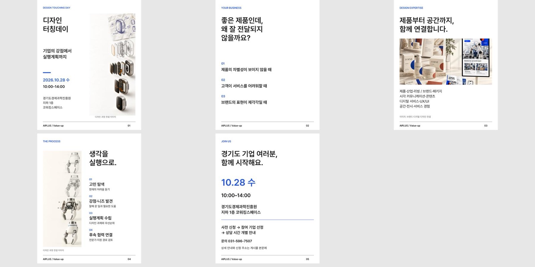
Task: Select the DESIGN EXPERTISE header label
Action: (x=411, y=8)
